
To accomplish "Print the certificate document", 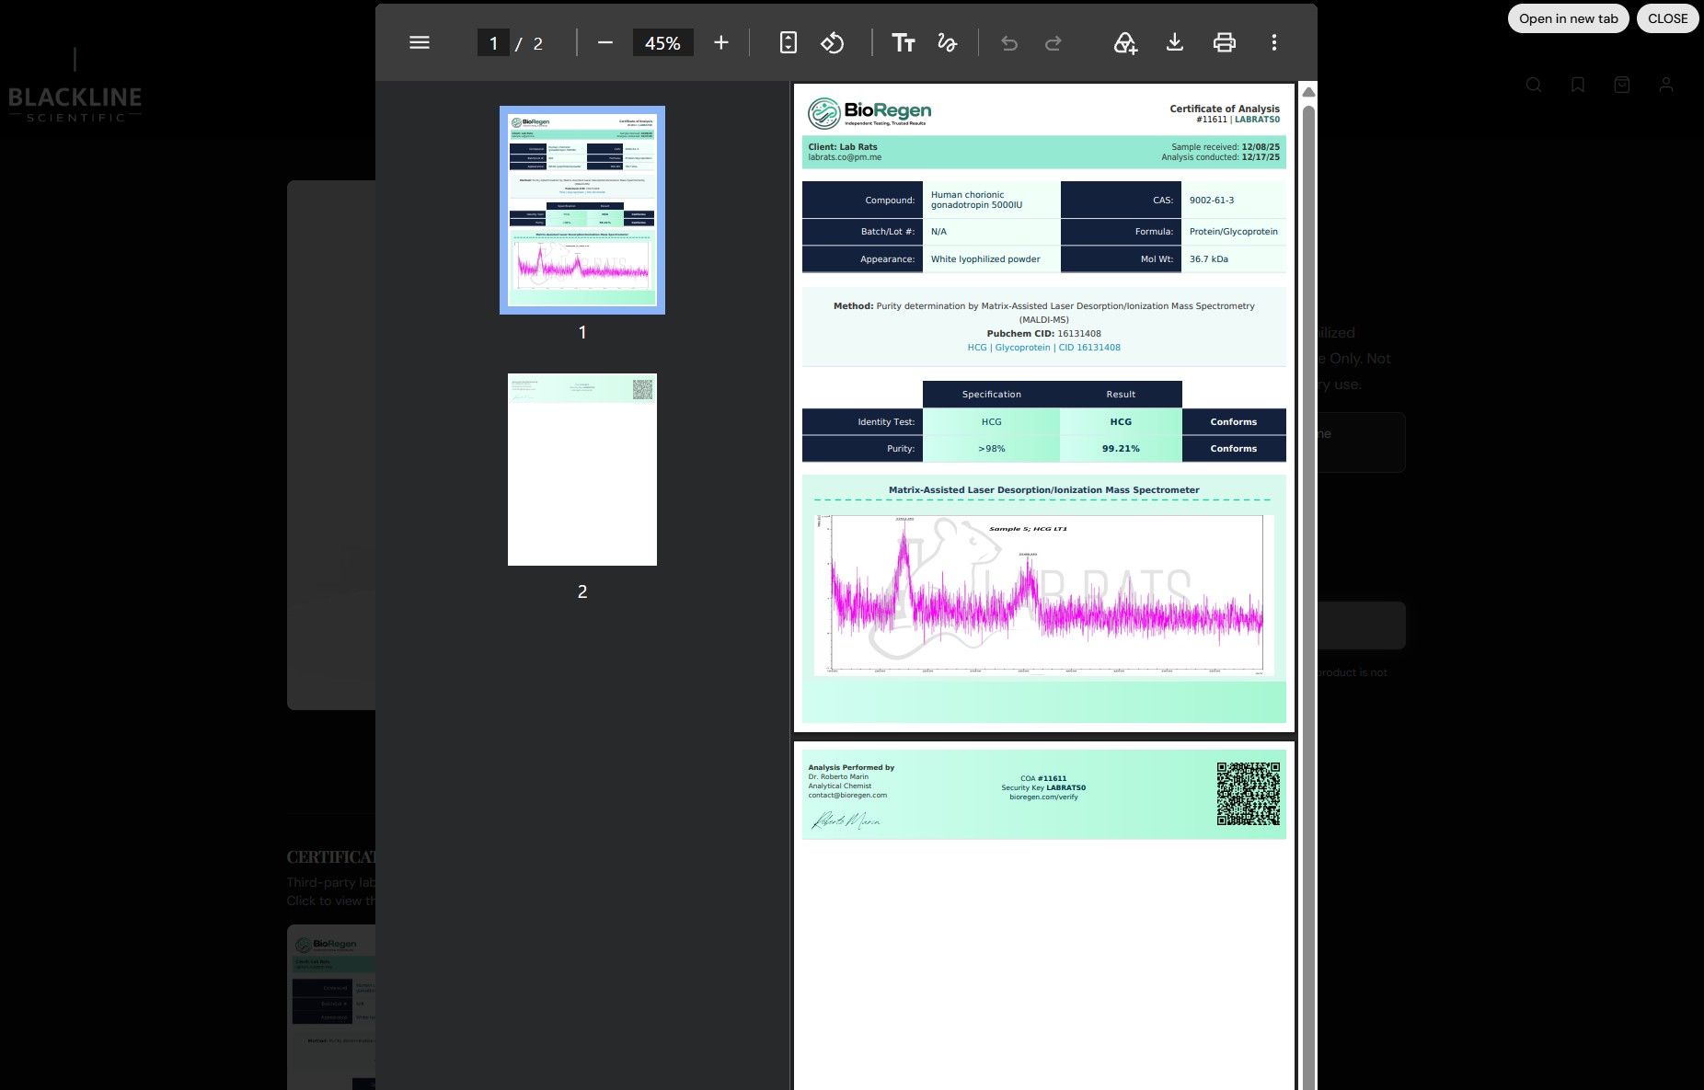I will (x=1225, y=42).
